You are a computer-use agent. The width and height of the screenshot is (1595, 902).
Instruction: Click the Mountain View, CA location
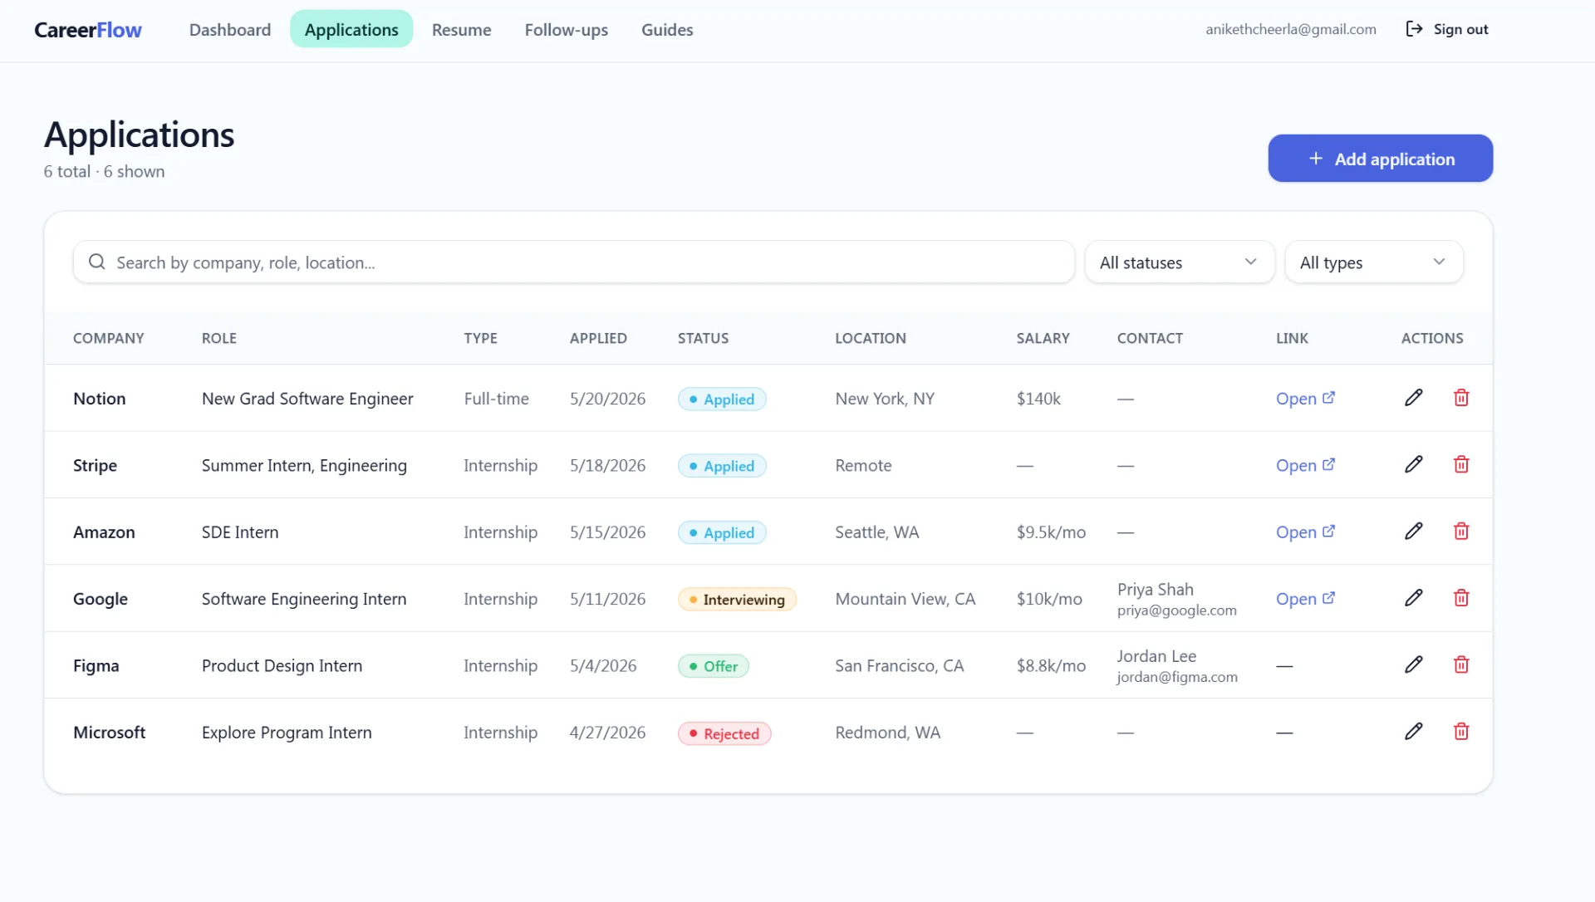pyautogui.click(x=905, y=599)
